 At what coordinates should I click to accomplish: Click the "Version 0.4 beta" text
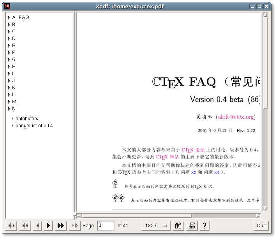217,100
